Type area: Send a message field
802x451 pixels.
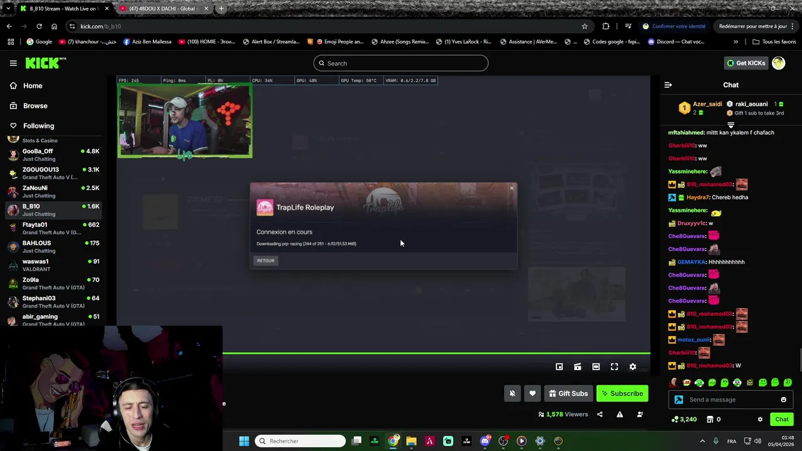731,400
